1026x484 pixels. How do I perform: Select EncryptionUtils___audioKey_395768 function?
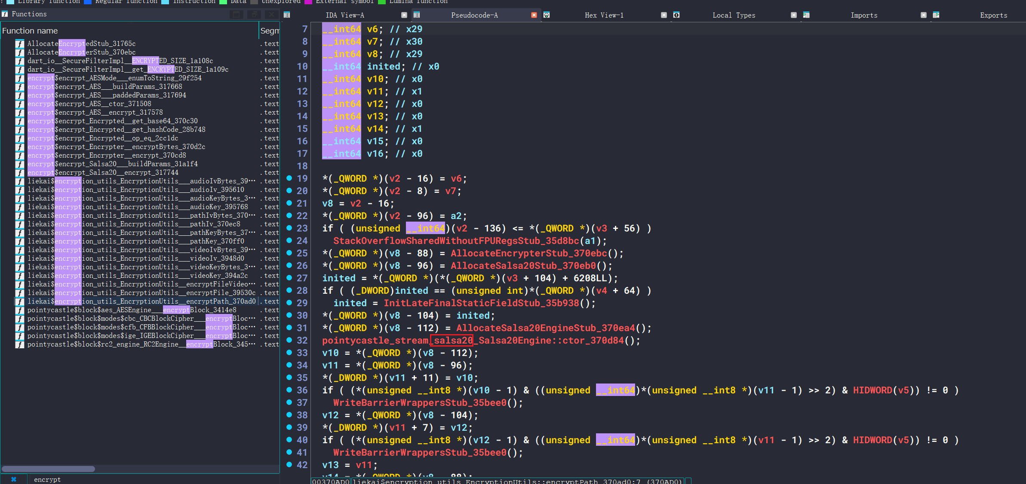pos(138,207)
